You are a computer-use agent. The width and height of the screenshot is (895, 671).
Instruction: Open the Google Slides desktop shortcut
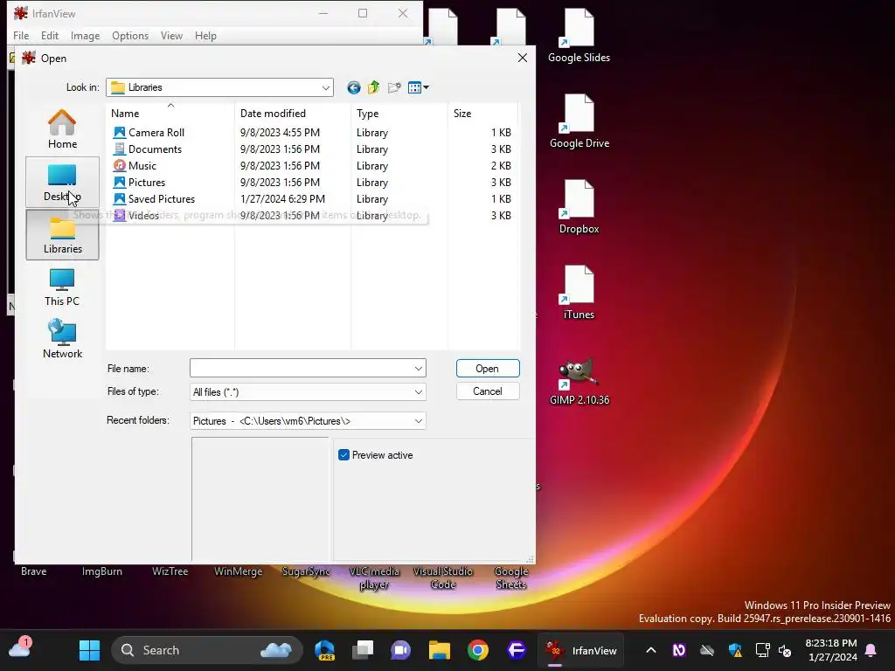[579, 35]
